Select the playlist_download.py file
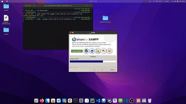 [6, 20]
